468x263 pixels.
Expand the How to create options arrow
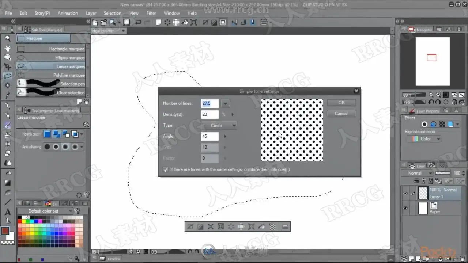[82, 134]
